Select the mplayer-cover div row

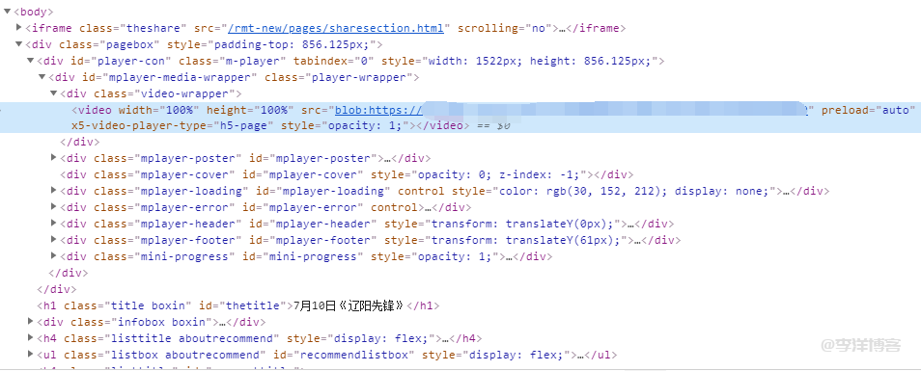tap(460, 174)
